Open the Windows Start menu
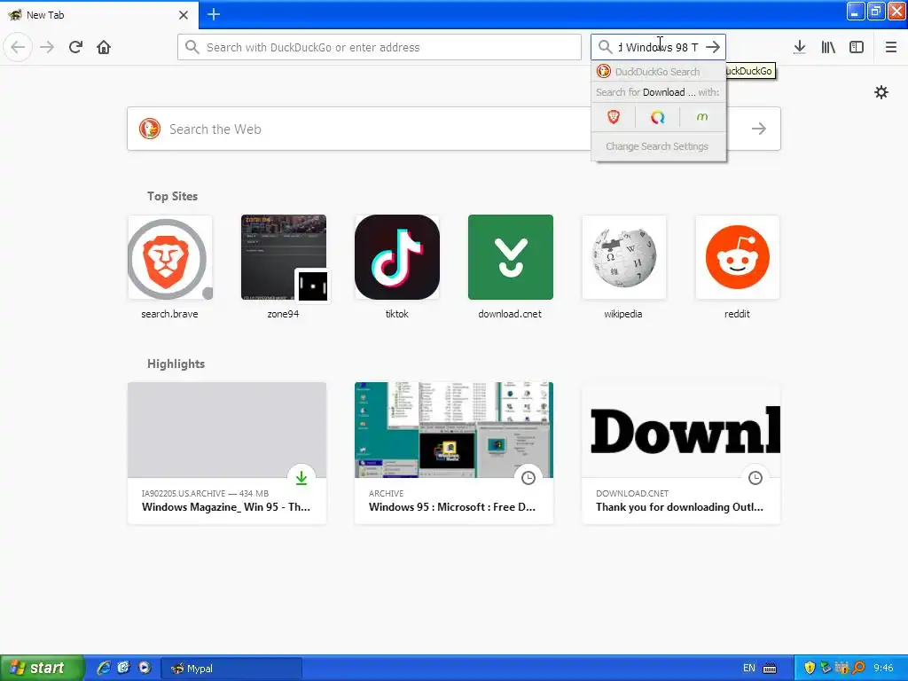 click(x=41, y=668)
